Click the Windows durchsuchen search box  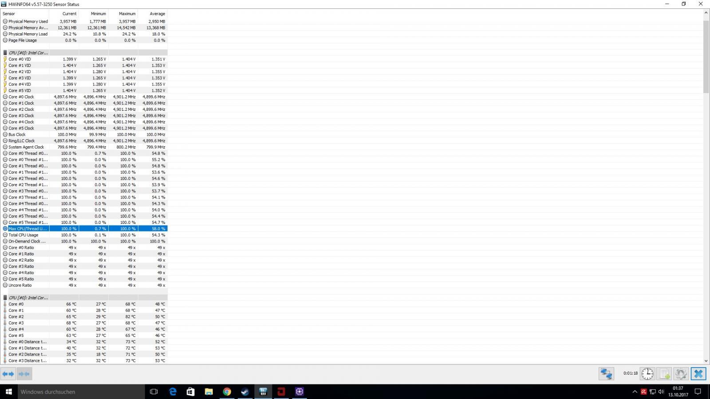click(81, 391)
